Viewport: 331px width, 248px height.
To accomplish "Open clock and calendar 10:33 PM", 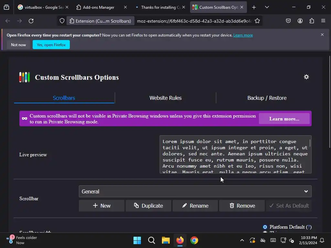I will [308, 240].
